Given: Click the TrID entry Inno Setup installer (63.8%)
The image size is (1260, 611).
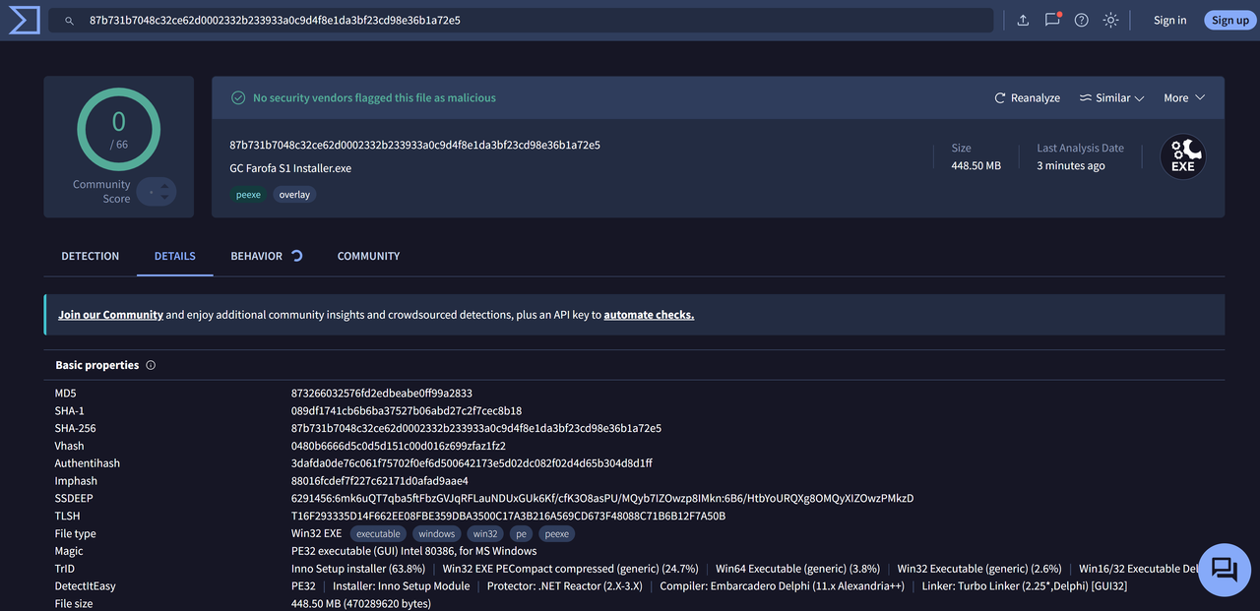Looking at the screenshot, I should coord(358,569).
